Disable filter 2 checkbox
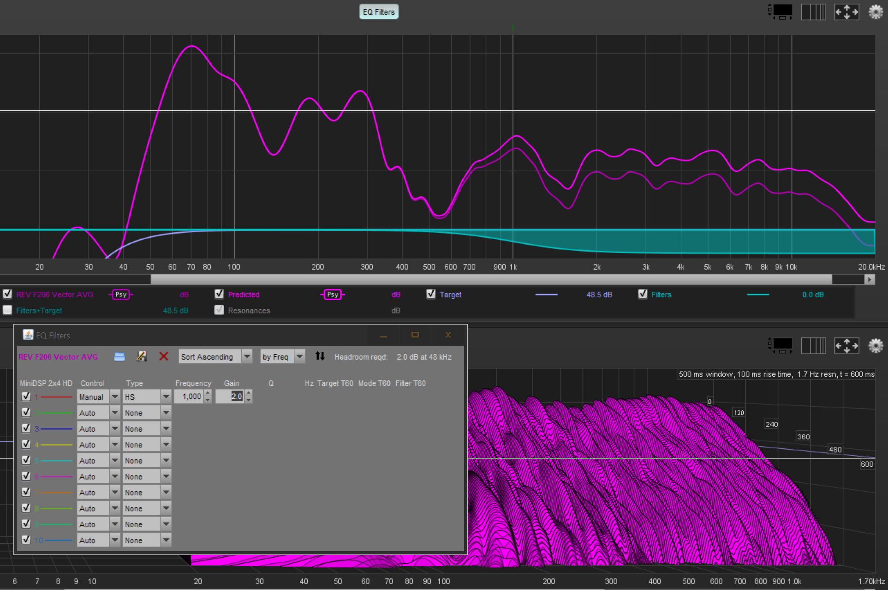The image size is (888, 590). point(26,412)
